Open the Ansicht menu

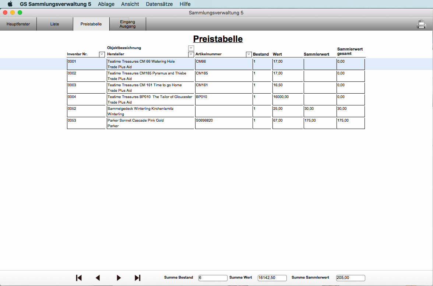click(x=130, y=4)
